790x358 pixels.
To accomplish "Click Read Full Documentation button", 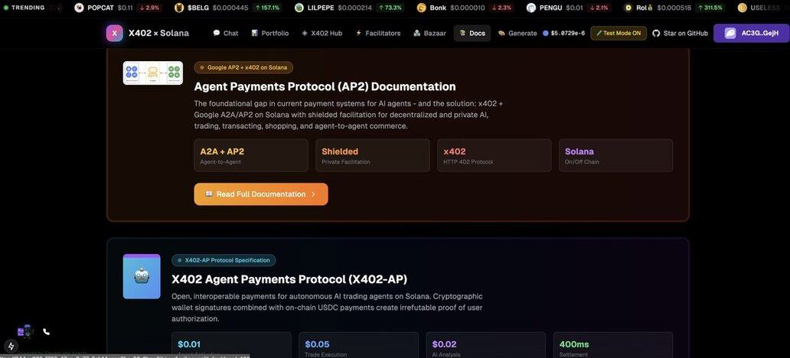I will click(x=260, y=194).
